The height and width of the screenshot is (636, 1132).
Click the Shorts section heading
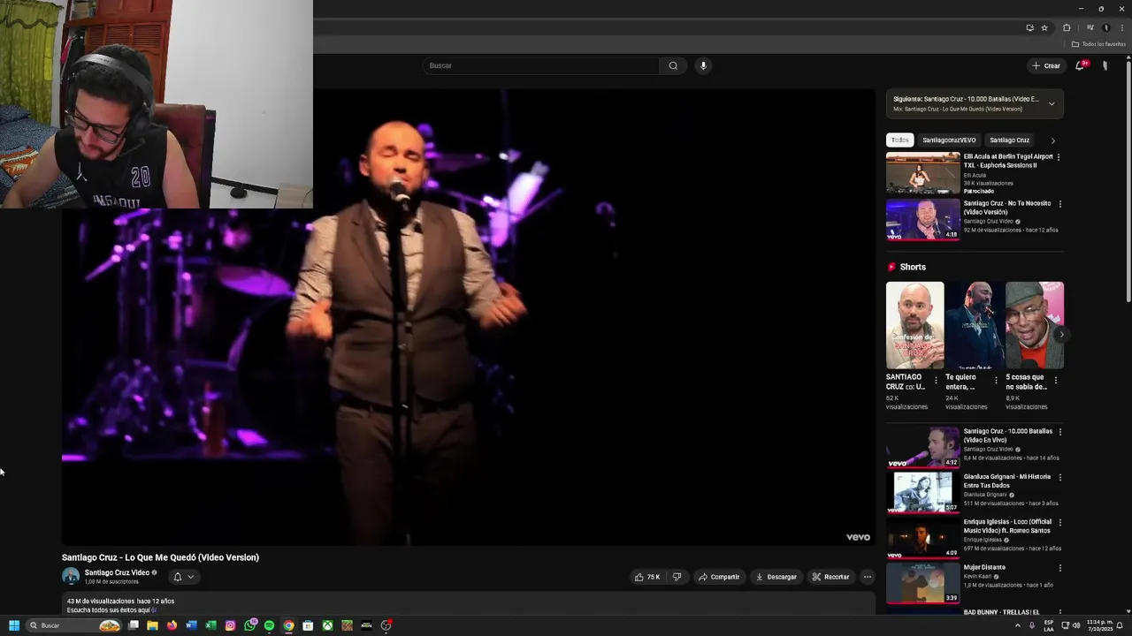pyautogui.click(x=913, y=267)
